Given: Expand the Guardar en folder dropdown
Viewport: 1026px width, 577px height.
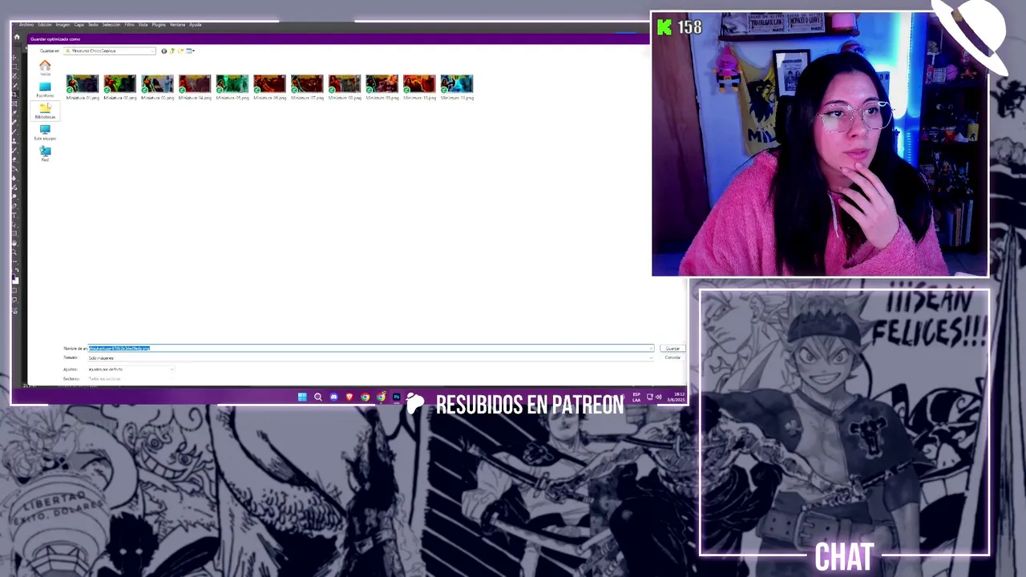Looking at the screenshot, I should 152,50.
